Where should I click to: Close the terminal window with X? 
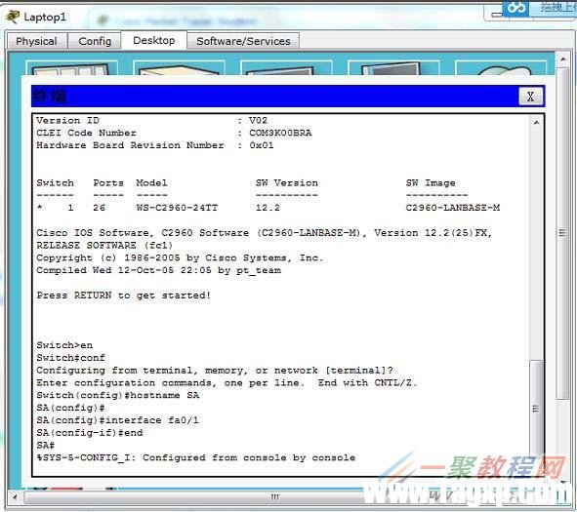click(530, 97)
